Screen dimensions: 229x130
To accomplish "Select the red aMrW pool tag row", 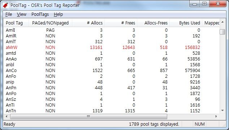I will pos(112,47).
